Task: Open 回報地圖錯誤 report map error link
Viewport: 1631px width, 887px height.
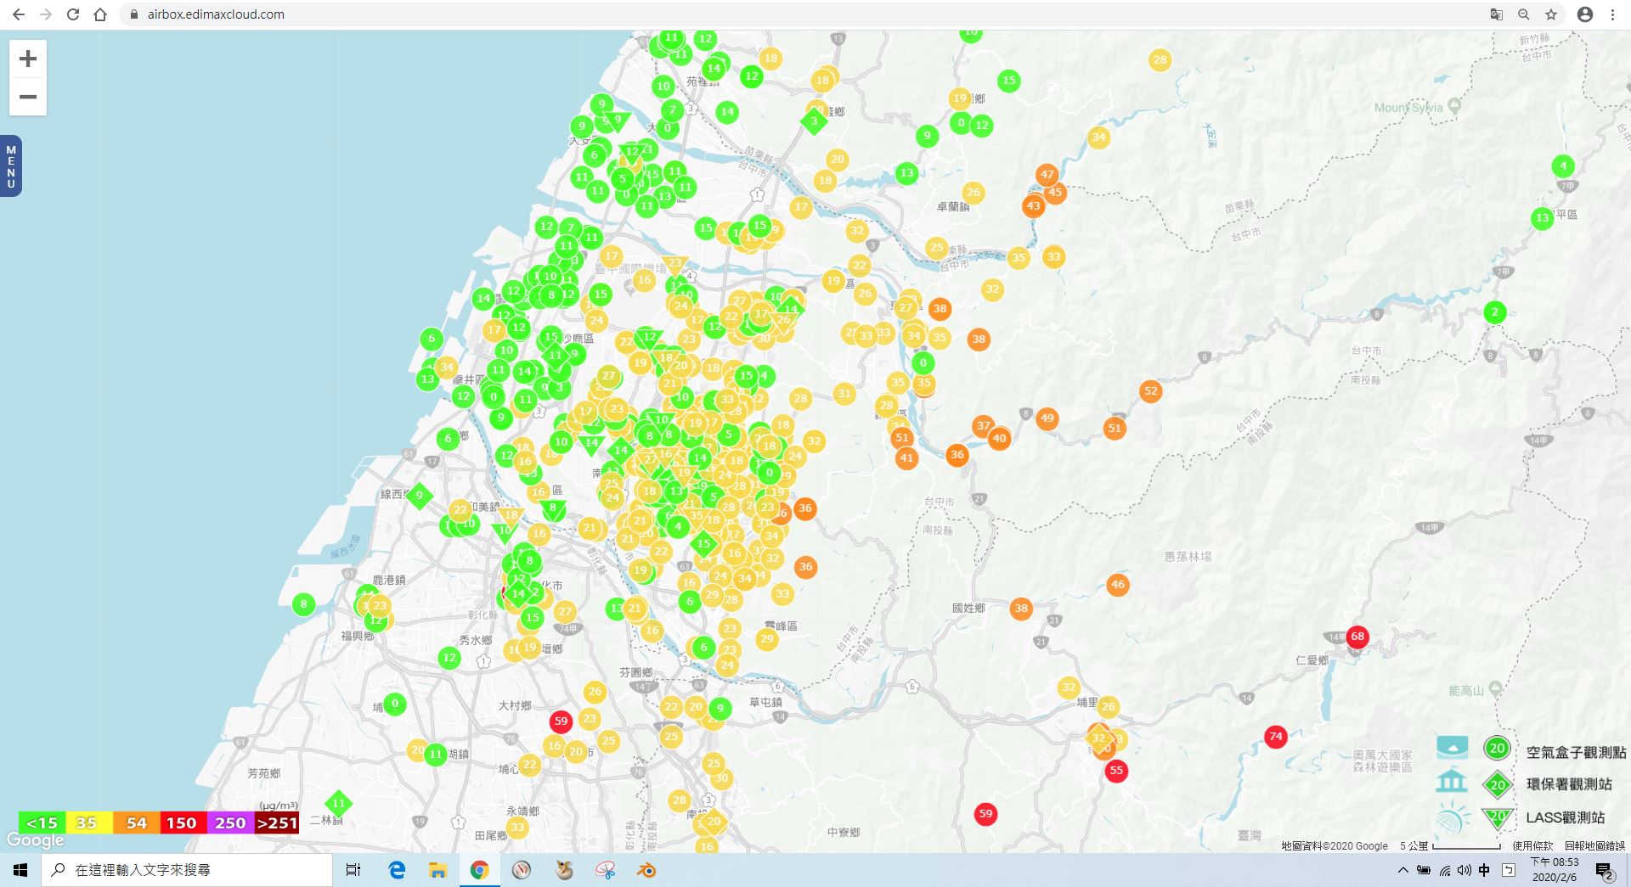Action: pos(1594,845)
